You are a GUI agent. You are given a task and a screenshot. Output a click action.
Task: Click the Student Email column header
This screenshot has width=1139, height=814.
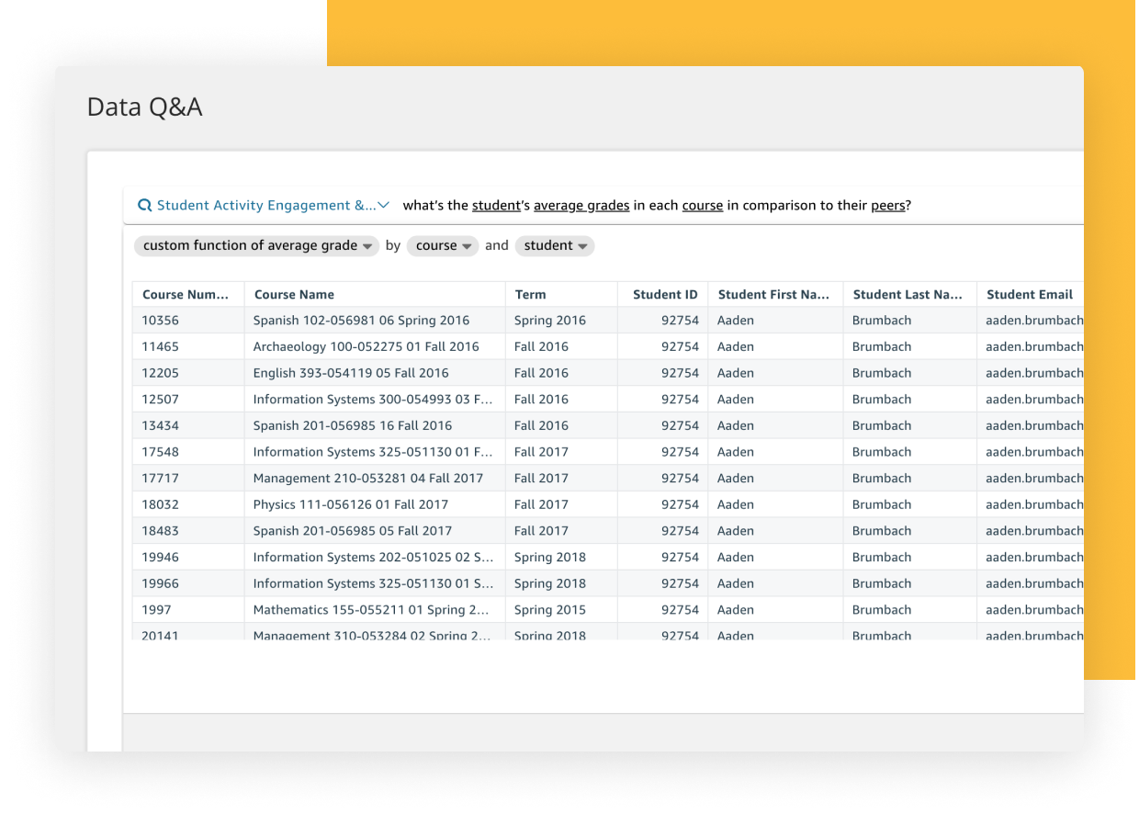coord(1029,295)
